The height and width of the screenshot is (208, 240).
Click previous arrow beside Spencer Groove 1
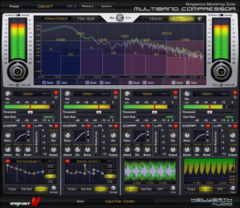click(108, 161)
